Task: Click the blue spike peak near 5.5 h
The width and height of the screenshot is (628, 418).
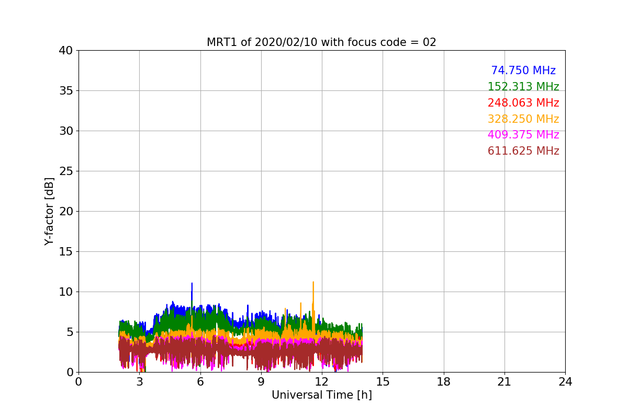Action: click(x=192, y=284)
